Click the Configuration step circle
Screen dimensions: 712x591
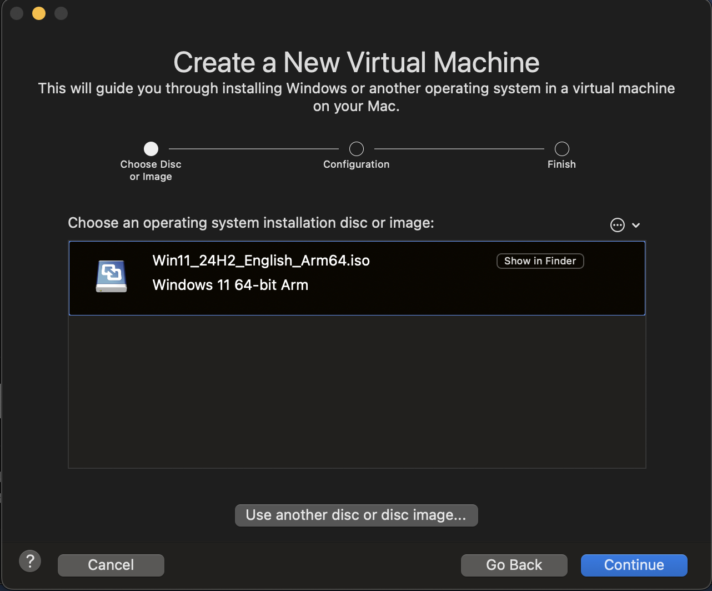point(357,149)
